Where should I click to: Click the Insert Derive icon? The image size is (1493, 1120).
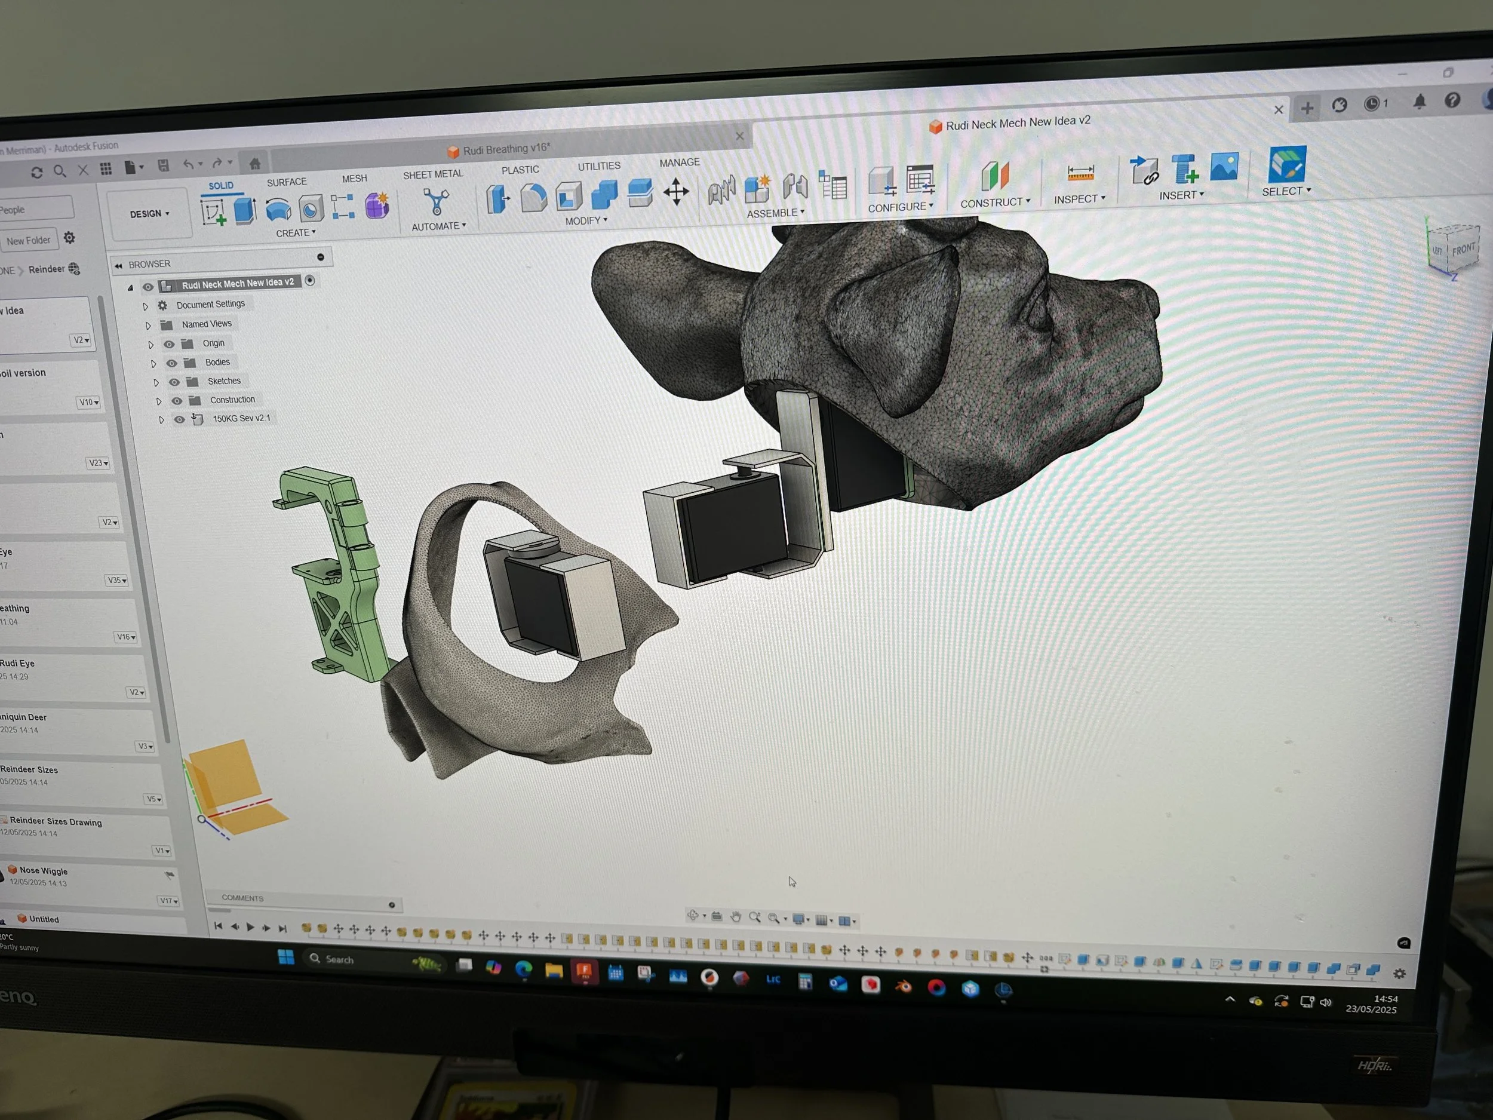point(1144,170)
